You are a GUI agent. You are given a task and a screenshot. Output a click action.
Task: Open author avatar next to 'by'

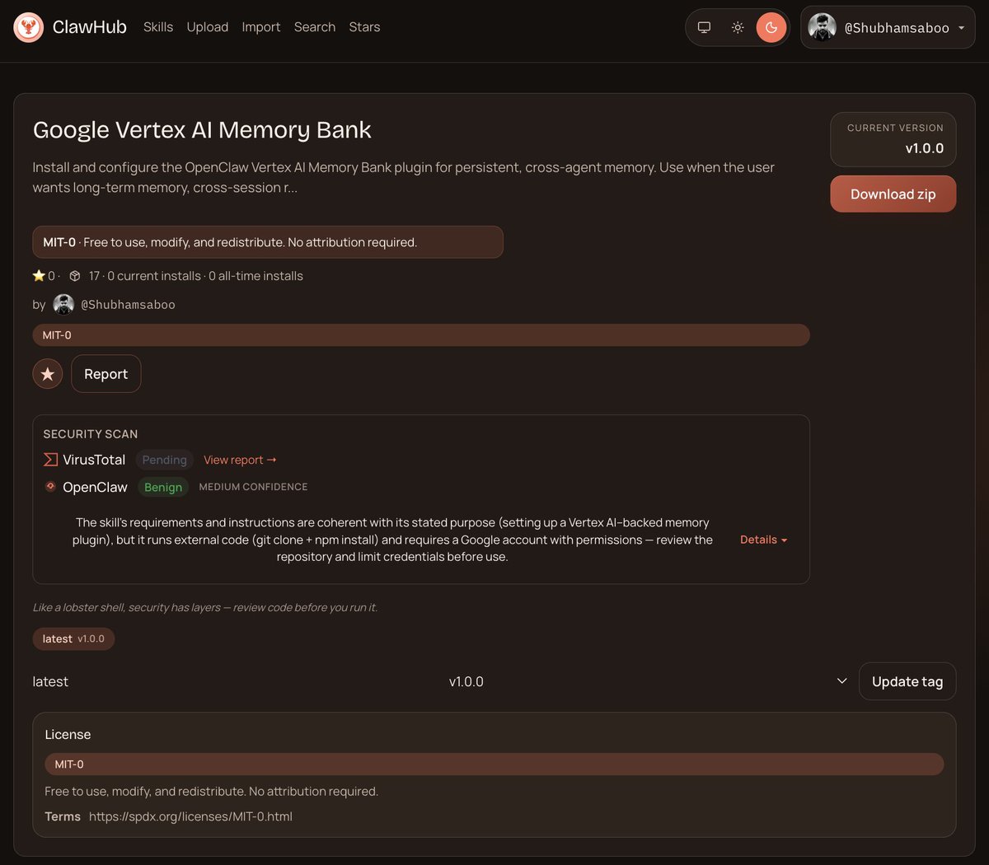click(63, 304)
